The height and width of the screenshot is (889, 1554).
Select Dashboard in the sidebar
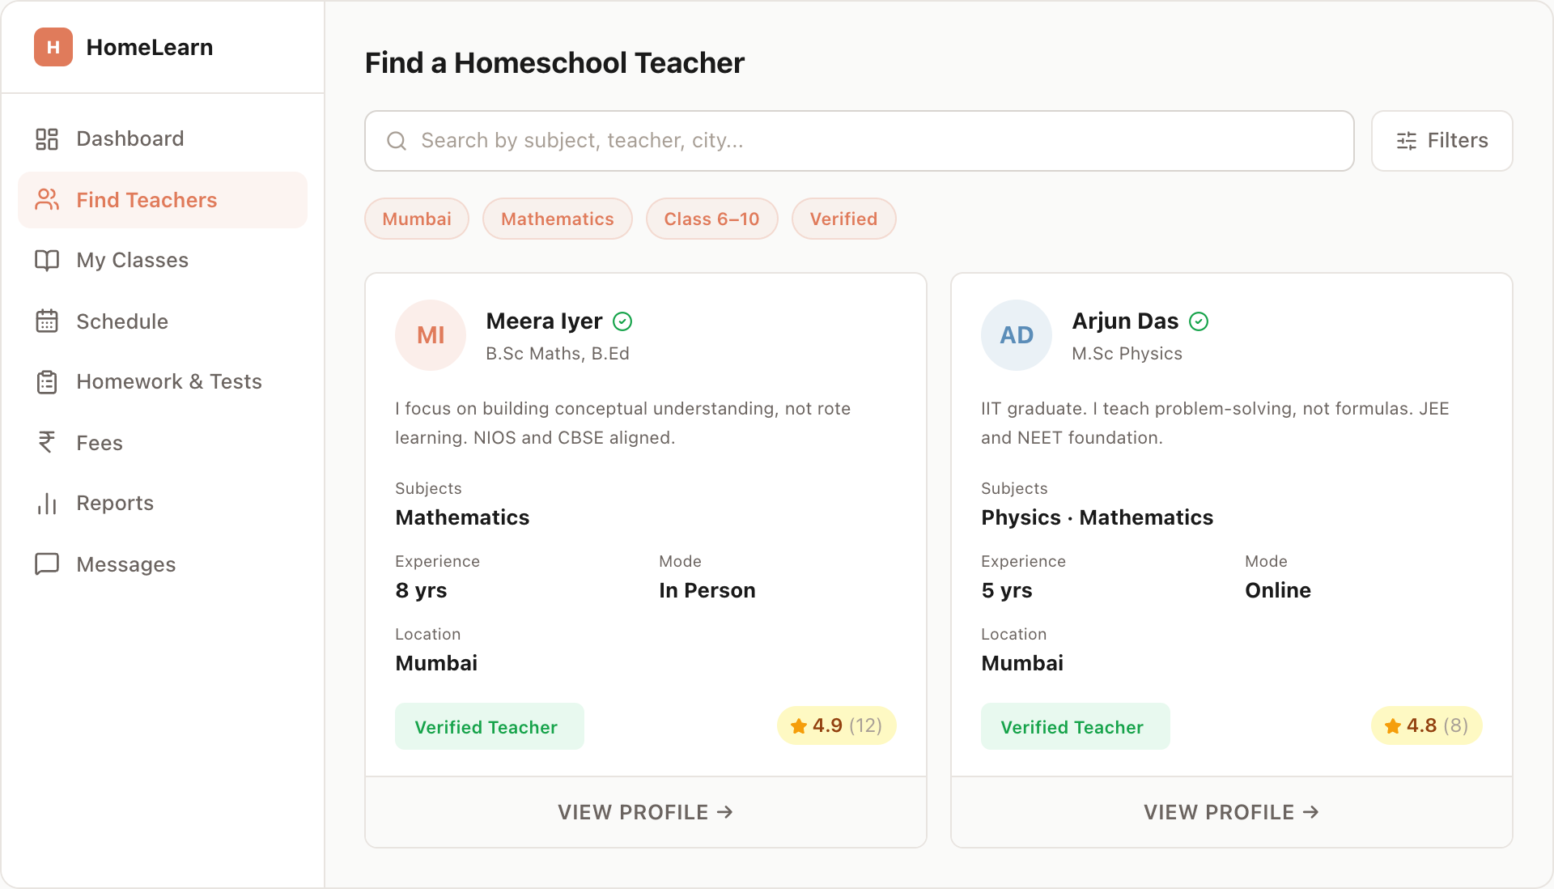click(x=129, y=138)
